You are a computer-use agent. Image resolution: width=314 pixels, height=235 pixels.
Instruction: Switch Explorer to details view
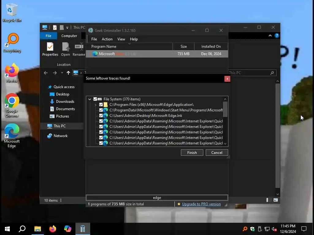click(269, 200)
